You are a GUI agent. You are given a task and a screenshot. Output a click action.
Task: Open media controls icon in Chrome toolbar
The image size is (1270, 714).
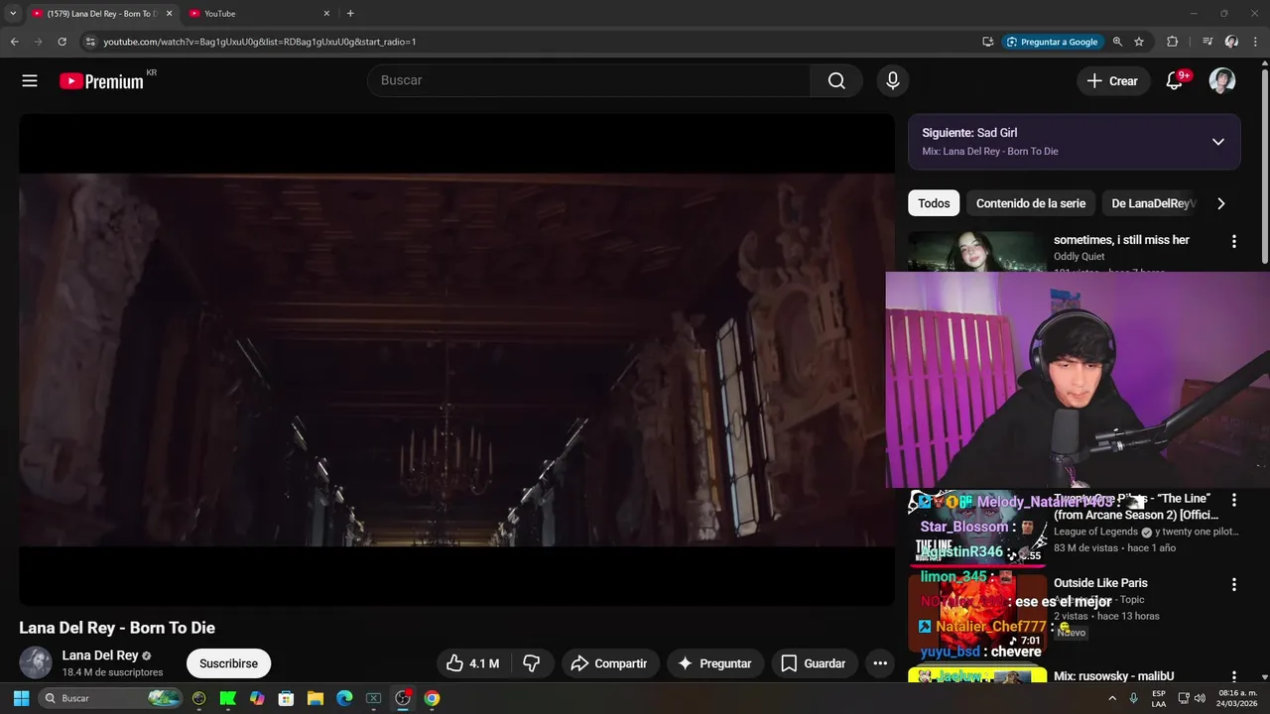(1207, 42)
